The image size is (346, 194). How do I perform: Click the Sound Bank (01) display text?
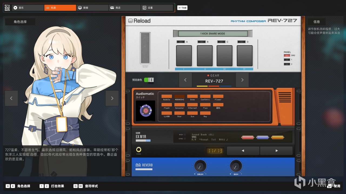[203, 134]
